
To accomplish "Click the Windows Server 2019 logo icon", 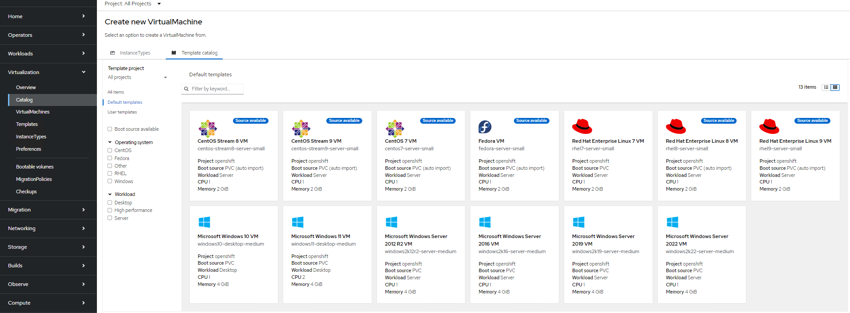I will coord(579,222).
